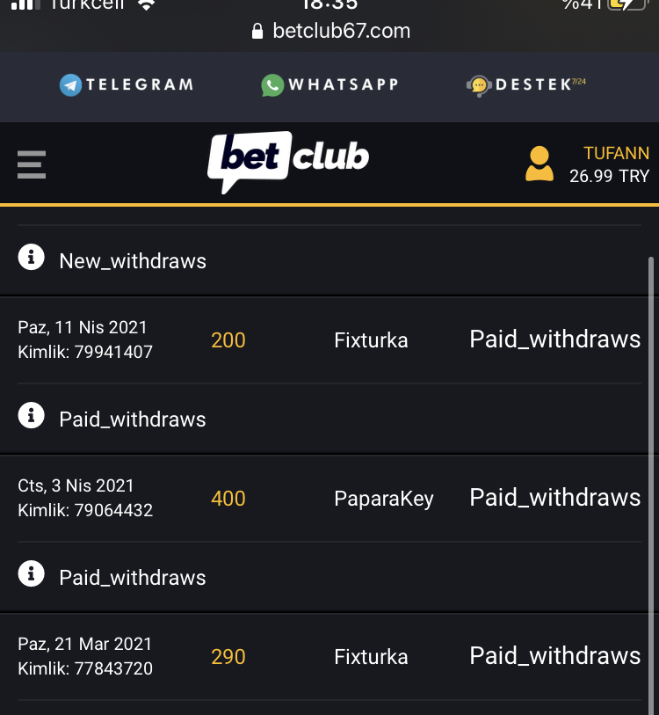Image resolution: width=659 pixels, height=715 pixels.
Task: Tap the info icon under the Fixturka 200 row
Action: click(32, 416)
